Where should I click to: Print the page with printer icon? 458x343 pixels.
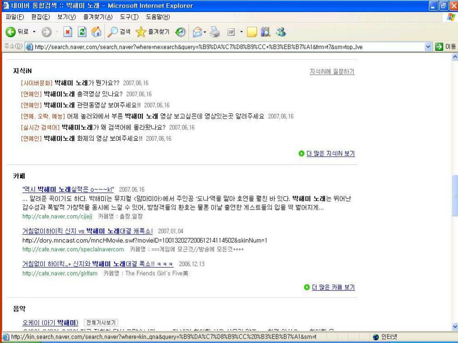tap(215, 32)
